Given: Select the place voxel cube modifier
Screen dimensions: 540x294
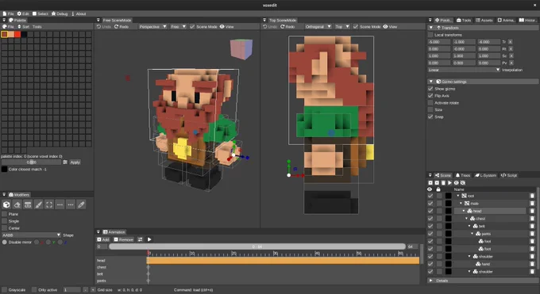Looking at the screenshot, I should tap(6, 204).
